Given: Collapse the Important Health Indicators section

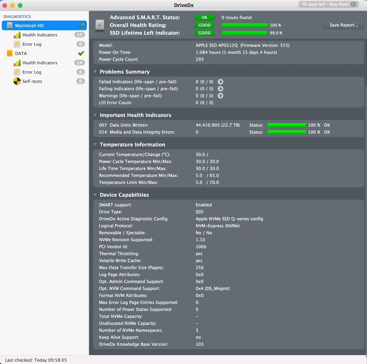Looking at the screenshot, I should [95, 115].
